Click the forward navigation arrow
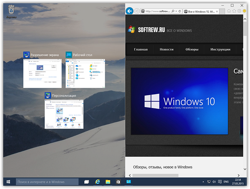250x189 pixels. point(137,11)
